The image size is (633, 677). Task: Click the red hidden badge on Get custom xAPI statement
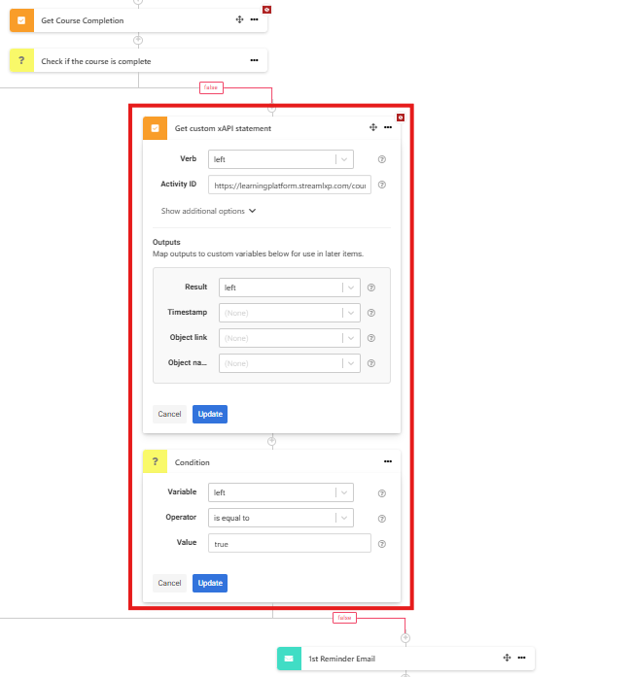[x=401, y=118]
